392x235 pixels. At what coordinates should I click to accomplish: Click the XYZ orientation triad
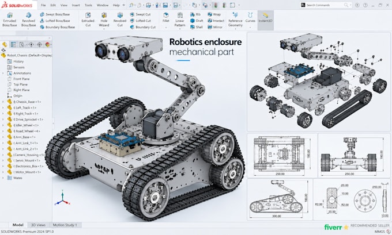[62, 199]
